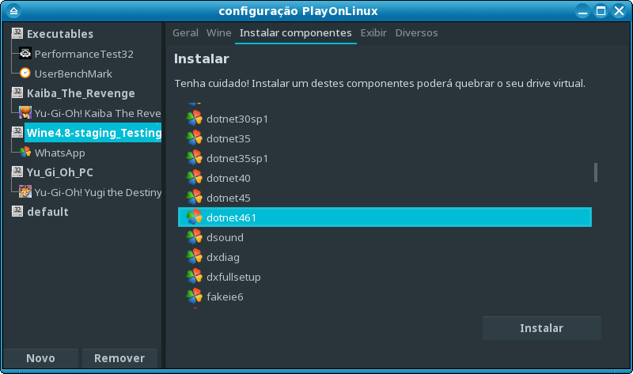Click the UserBenchMark shortcut icon
The width and height of the screenshot is (633, 374).
[25, 74]
